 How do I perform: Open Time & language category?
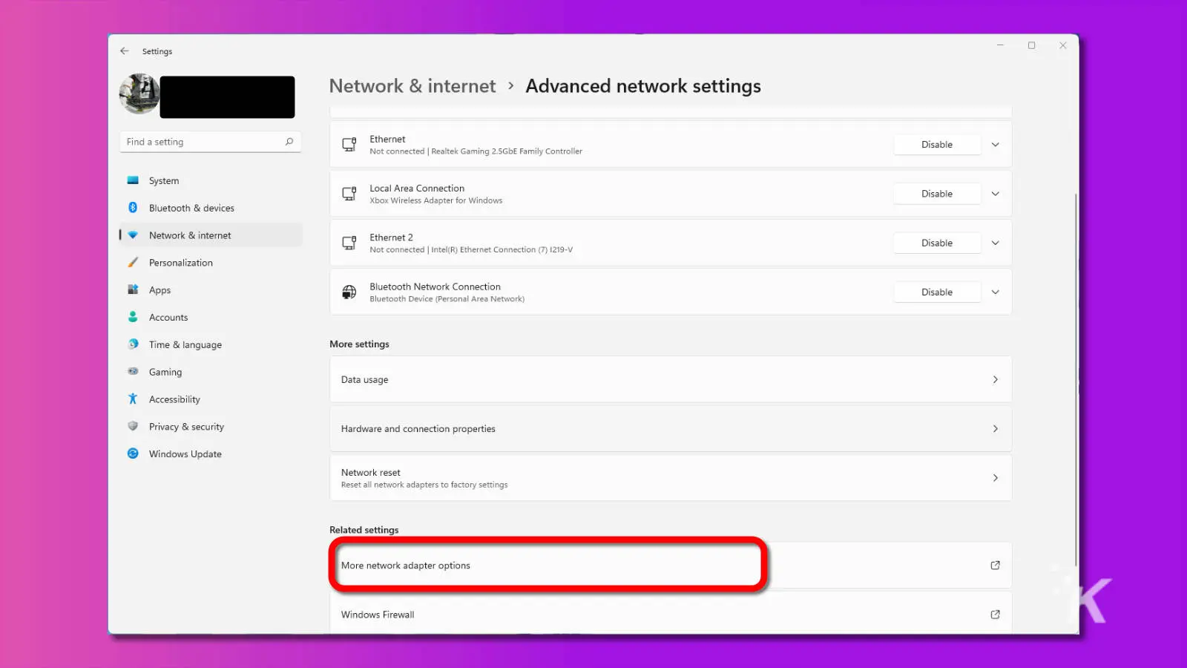pyautogui.click(x=211, y=344)
